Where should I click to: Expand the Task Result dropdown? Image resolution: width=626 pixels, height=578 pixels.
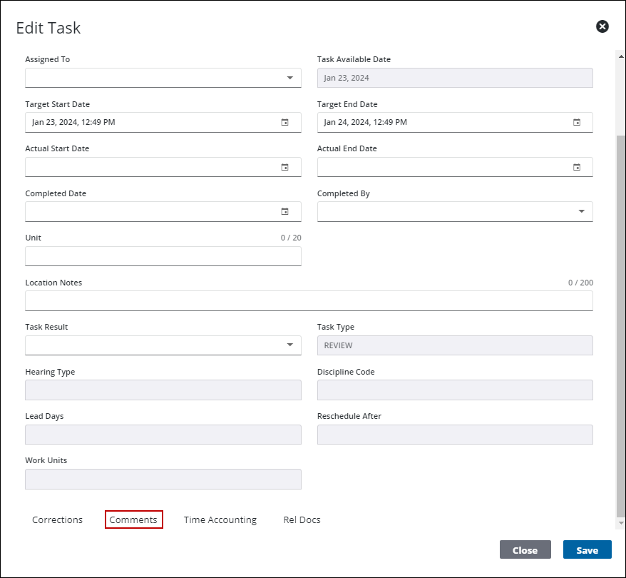coord(289,345)
